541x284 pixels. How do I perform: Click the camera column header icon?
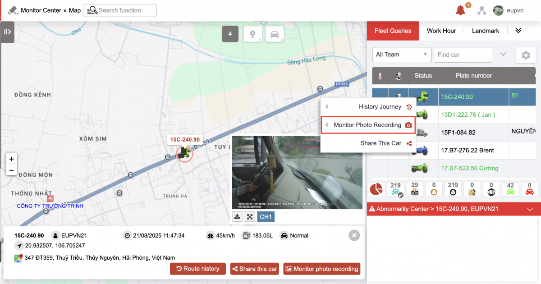pyautogui.click(x=398, y=76)
